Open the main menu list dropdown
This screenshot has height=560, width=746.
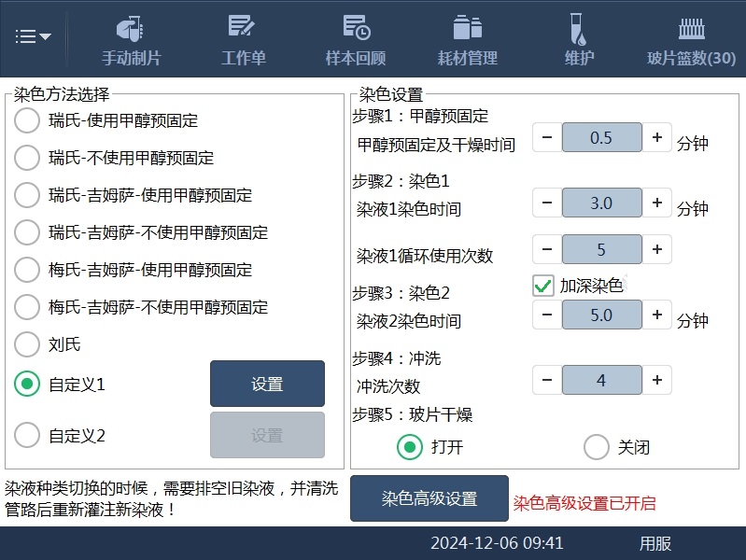(34, 36)
